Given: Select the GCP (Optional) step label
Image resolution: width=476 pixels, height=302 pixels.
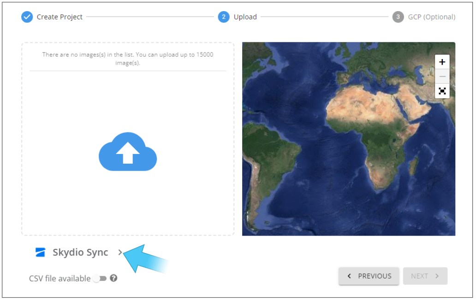Looking at the screenshot, I should (x=431, y=17).
